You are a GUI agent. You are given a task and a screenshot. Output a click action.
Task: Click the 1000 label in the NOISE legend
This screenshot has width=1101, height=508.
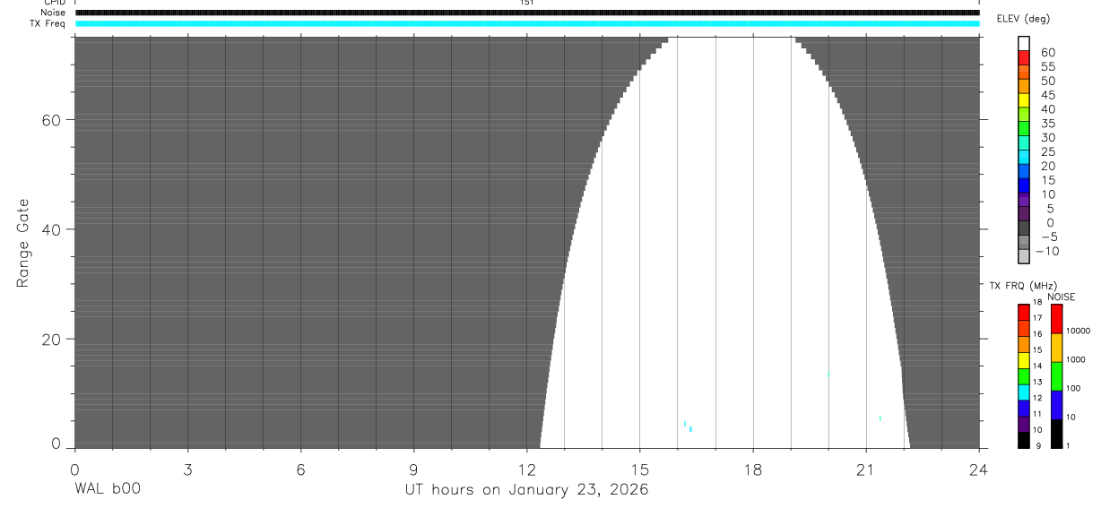click(x=1076, y=358)
